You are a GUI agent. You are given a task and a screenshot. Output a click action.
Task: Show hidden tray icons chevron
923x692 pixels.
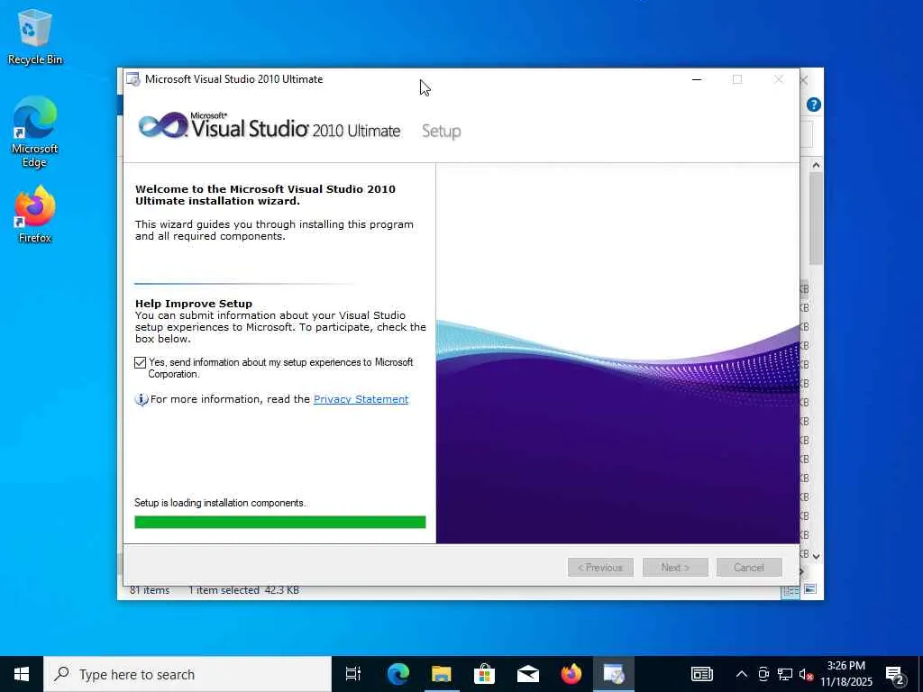click(x=742, y=674)
